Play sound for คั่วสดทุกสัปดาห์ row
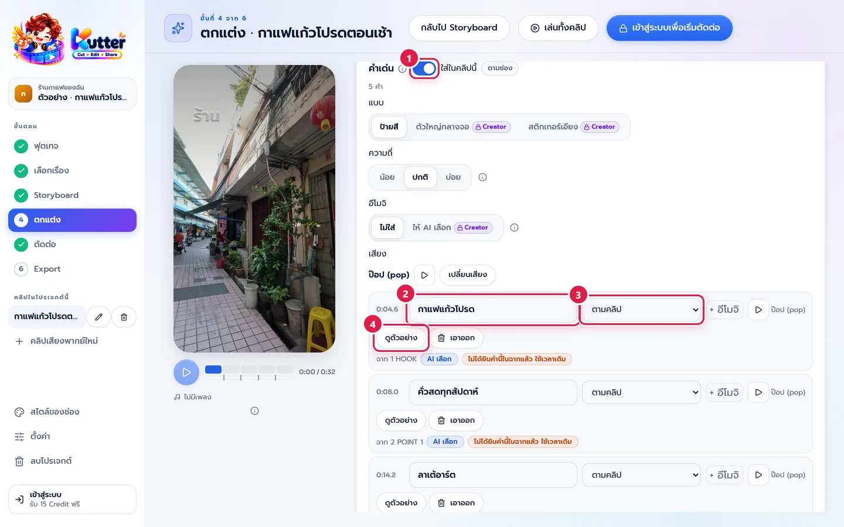 click(x=758, y=392)
